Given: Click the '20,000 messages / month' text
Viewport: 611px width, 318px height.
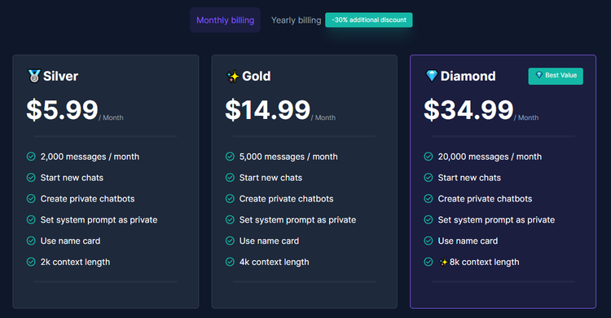Looking at the screenshot, I should (x=490, y=157).
